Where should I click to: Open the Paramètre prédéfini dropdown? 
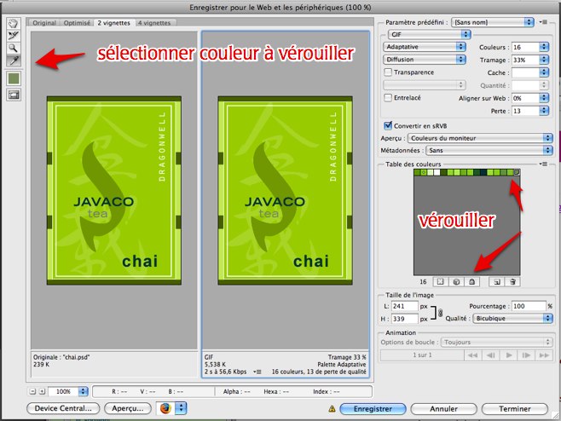point(493,22)
